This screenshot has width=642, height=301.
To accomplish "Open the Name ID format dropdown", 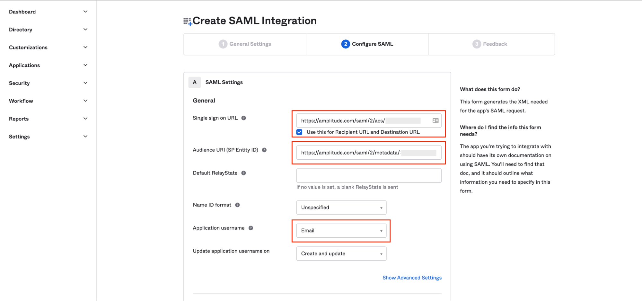I will click(341, 208).
